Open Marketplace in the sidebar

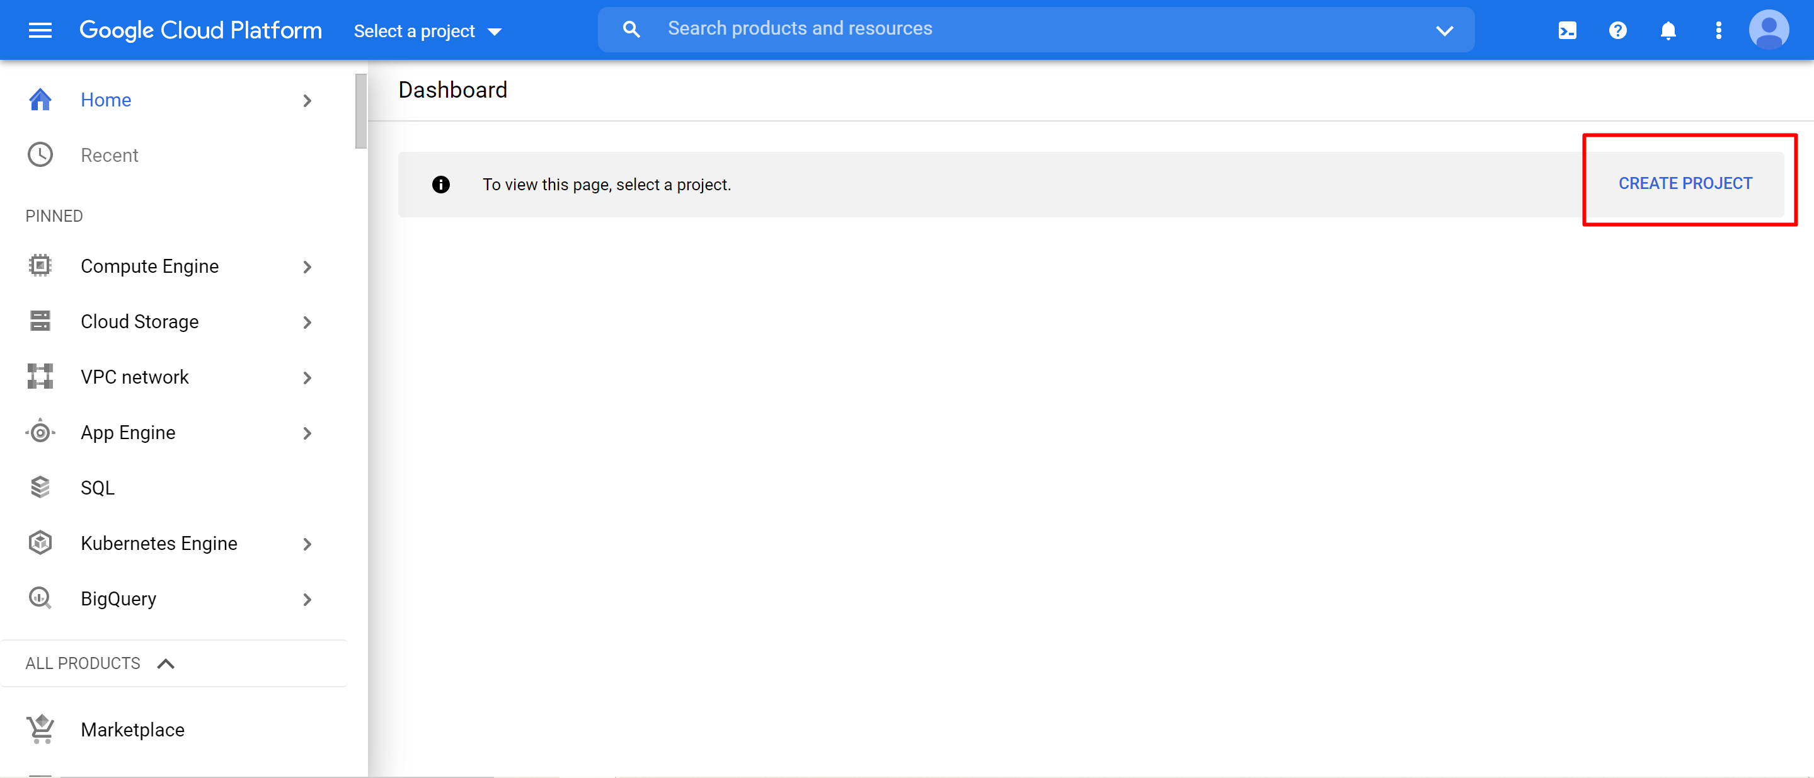[132, 729]
